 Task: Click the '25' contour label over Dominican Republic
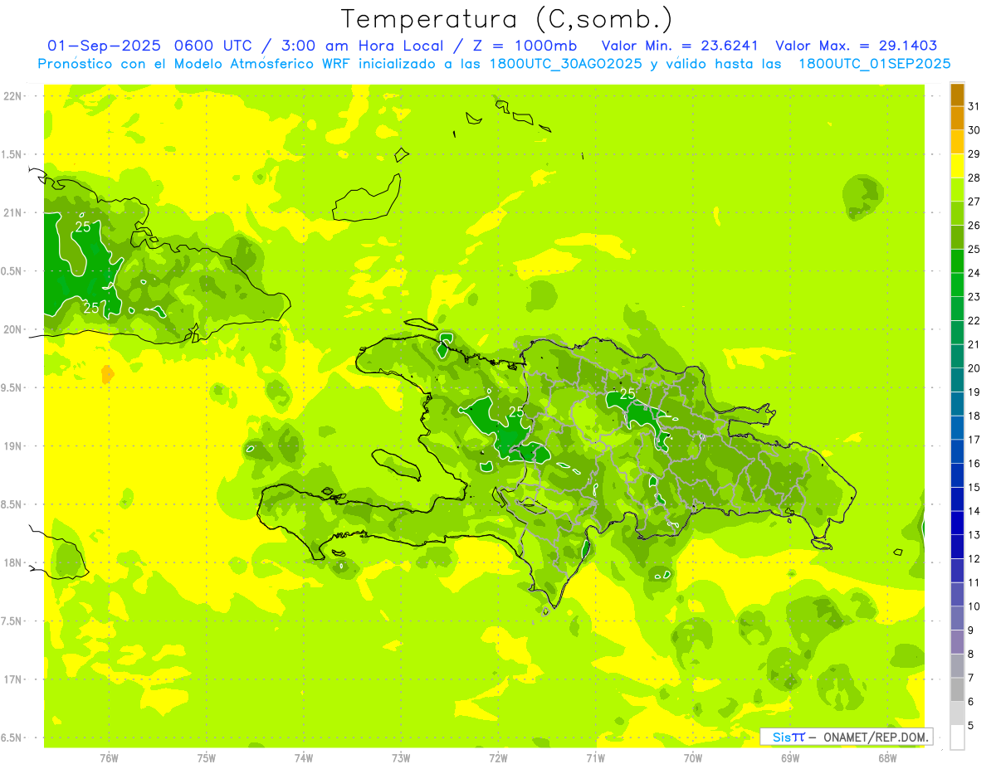[x=627, y=394]
